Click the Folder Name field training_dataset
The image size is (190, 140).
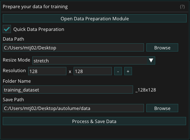point(68,90)
